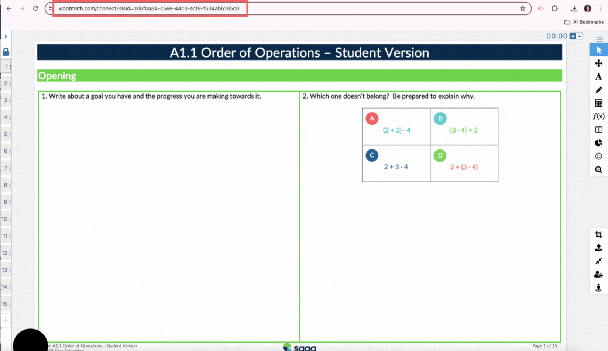Open the emoji tool
Screen dimensions: 608x351
(x=598, y=156)
